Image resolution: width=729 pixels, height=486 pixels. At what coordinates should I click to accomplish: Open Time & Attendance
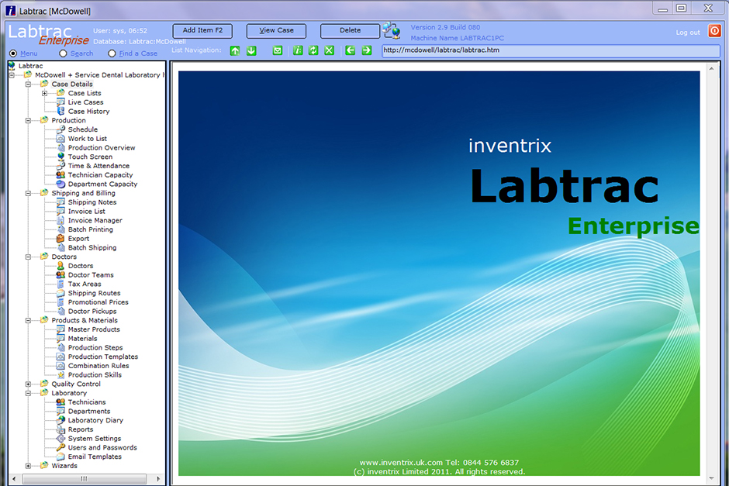click(98, 166)
